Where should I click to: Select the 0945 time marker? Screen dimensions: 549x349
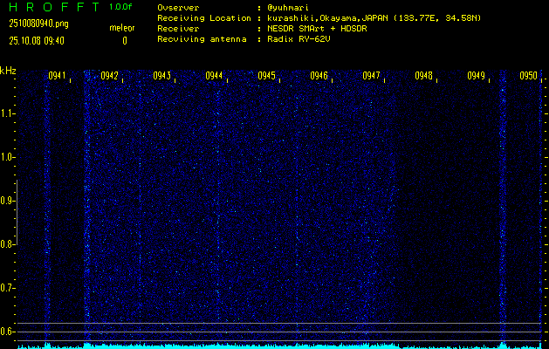(266, 76)
